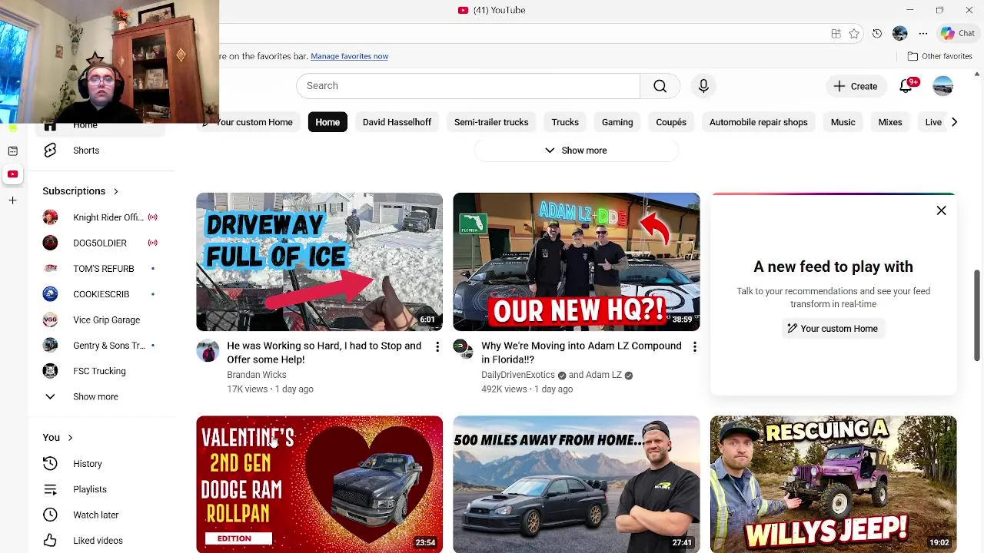Open notifications bell
The width and height of the screenshot is (984, 553).
point(906,86)
